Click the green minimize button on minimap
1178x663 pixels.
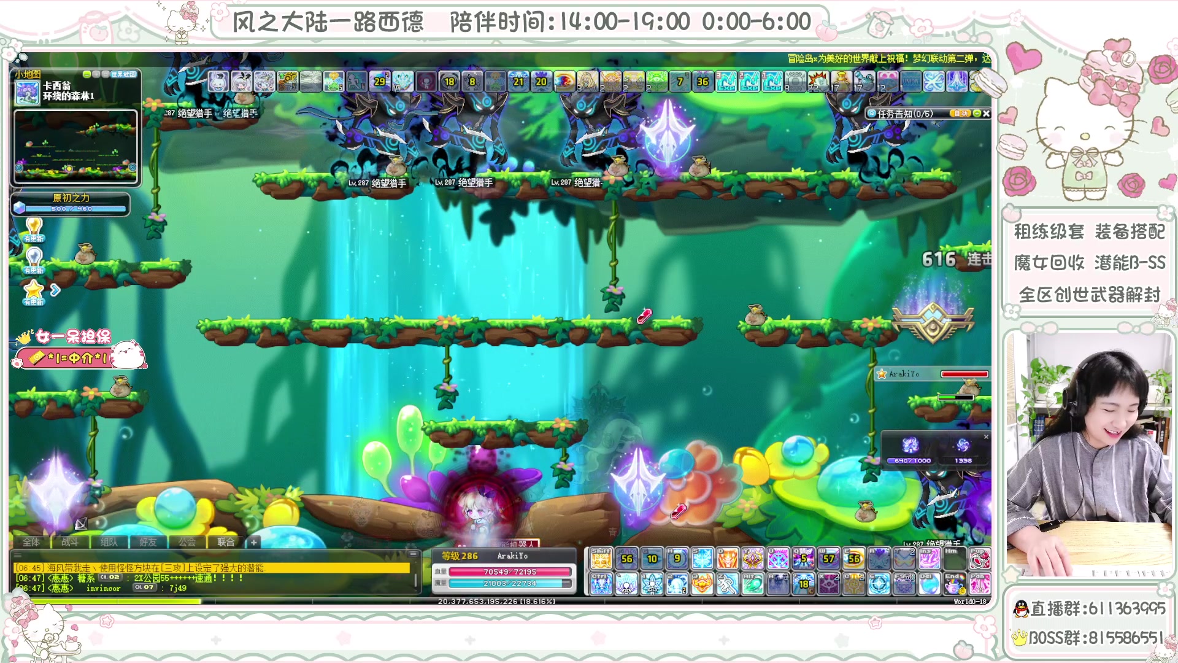87,74
